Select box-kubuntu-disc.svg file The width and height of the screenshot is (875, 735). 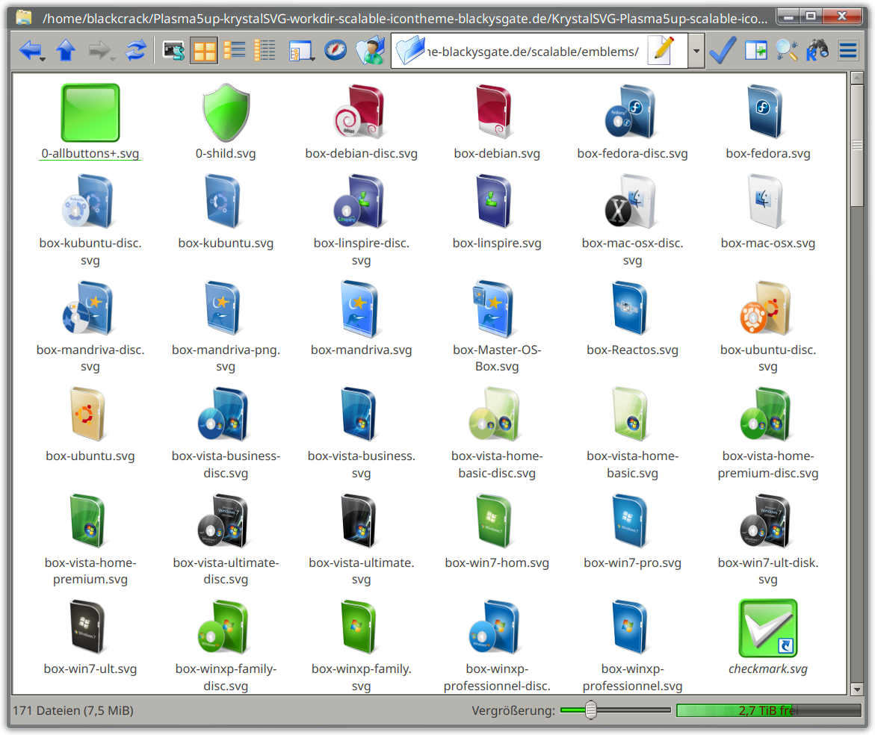(90, 220)
